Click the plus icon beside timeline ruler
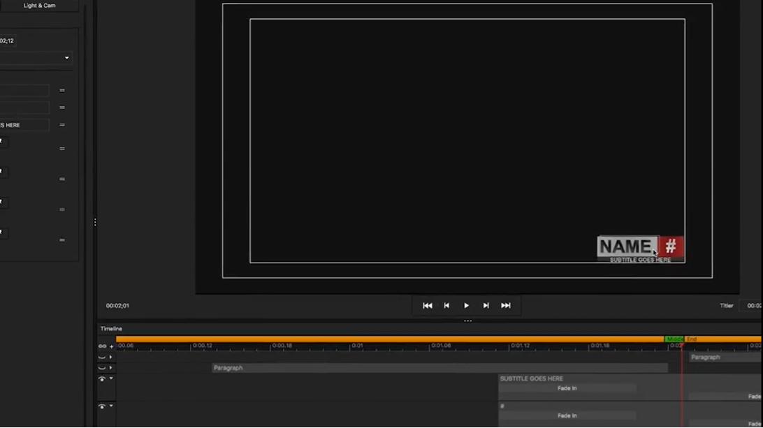 (x=111, y=346)
